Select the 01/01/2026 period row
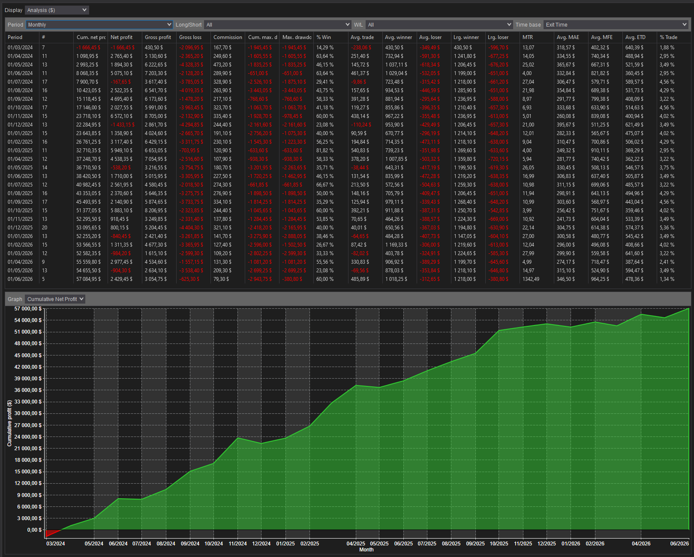This screenshot has width=694, height=557. [348, 236]
